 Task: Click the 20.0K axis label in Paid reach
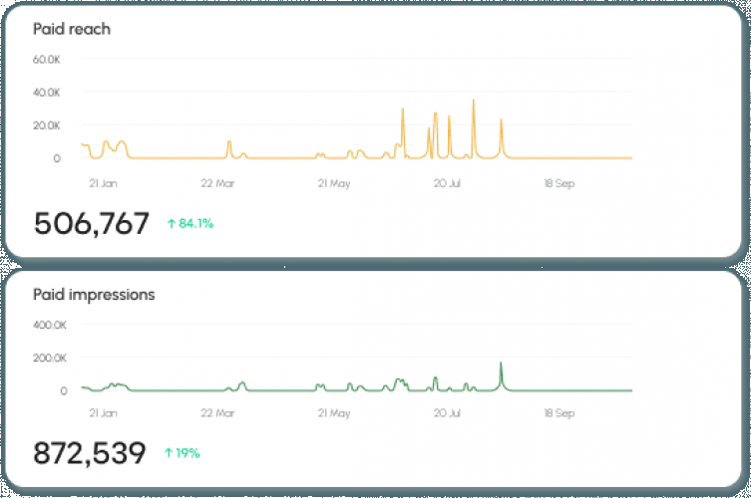[x=47, y=125]
